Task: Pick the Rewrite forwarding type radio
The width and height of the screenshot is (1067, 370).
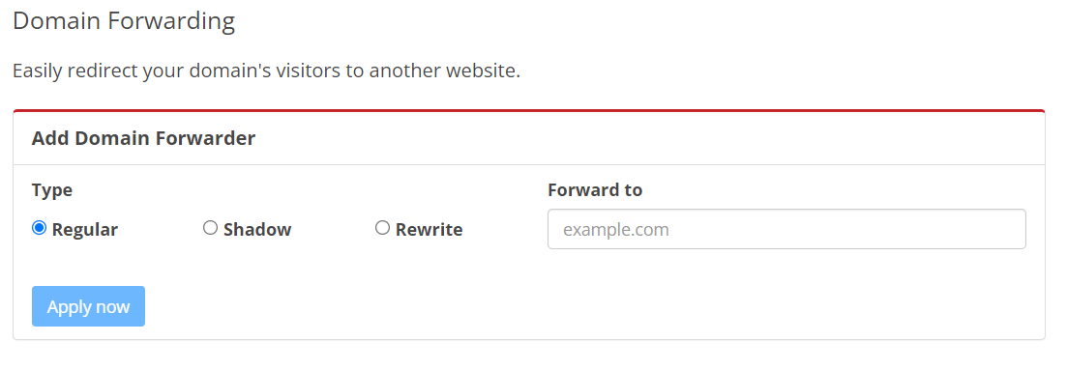Action: [x=382, y=228]
